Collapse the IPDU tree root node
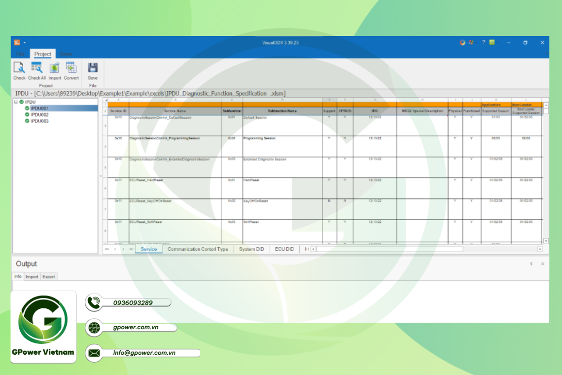Image resolution: width=562 pixels, height=375 pixels. point(16,102)
